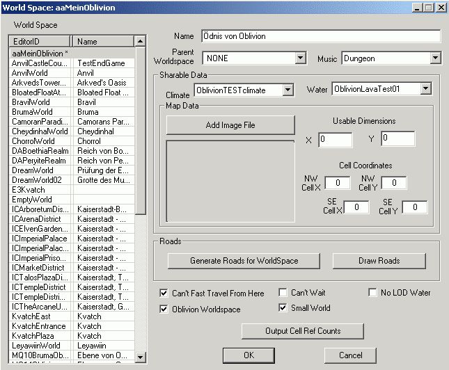Click the worldspace list scroll-down arrow

[141, 357]
